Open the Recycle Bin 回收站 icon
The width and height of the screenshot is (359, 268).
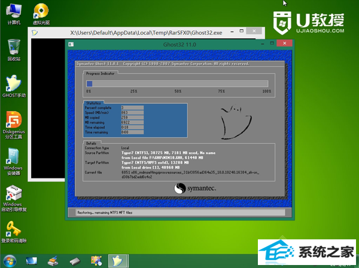pyautogui.click(x=14, y=50)
